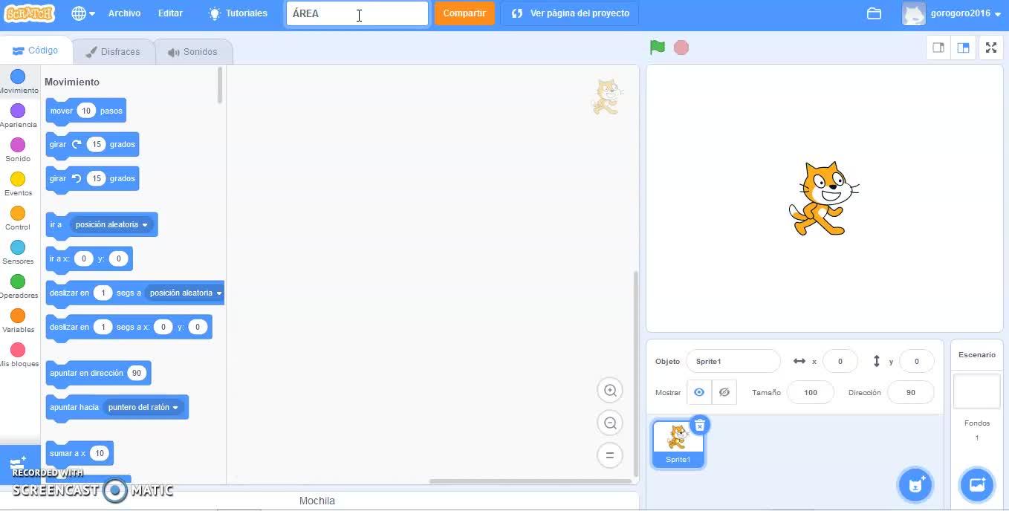Screen dimensions: 1009x511
Task: Select the Variables block category
Action: coord(18,321)
